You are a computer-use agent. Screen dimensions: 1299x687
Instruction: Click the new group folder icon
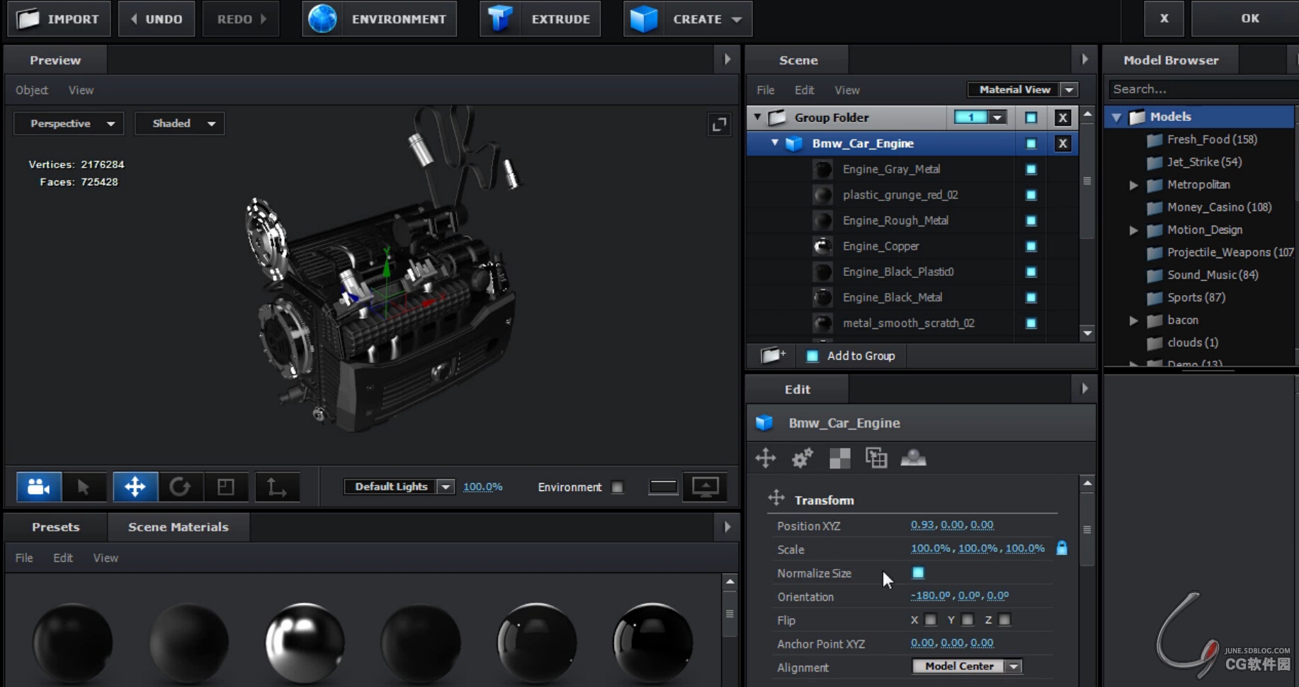click(x=773, y=355)
